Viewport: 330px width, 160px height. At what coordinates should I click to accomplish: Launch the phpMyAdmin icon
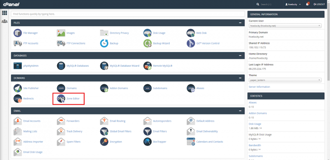[18, 66]
